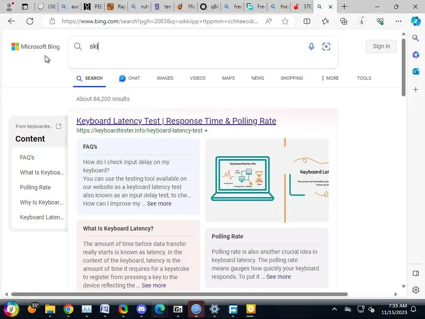Switch to the Shopping tab
Screen dimensions: 425x319
click(x=292, y=78)
